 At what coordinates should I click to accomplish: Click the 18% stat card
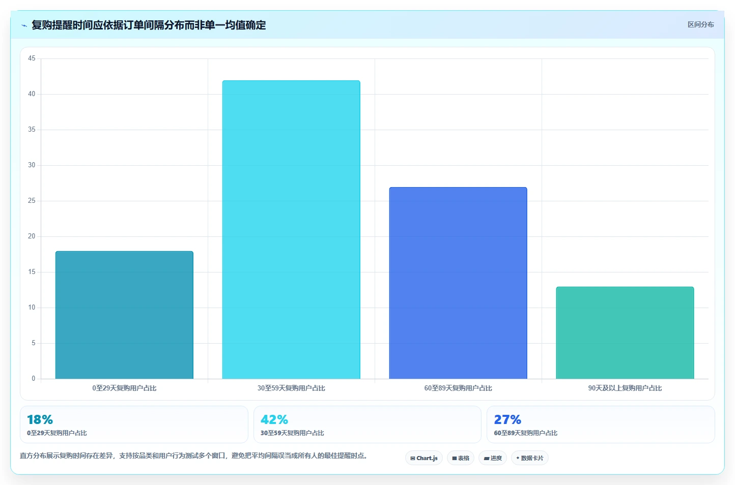(x=134, y=425)
